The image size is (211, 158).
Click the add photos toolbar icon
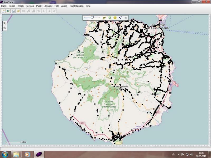[8, 11]
